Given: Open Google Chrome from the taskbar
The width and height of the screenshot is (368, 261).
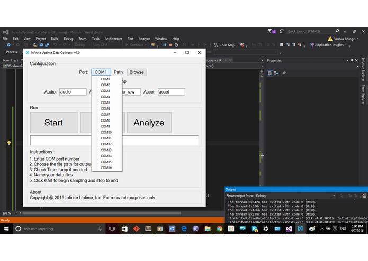Looking at the screenshot, I should point(219,229).
